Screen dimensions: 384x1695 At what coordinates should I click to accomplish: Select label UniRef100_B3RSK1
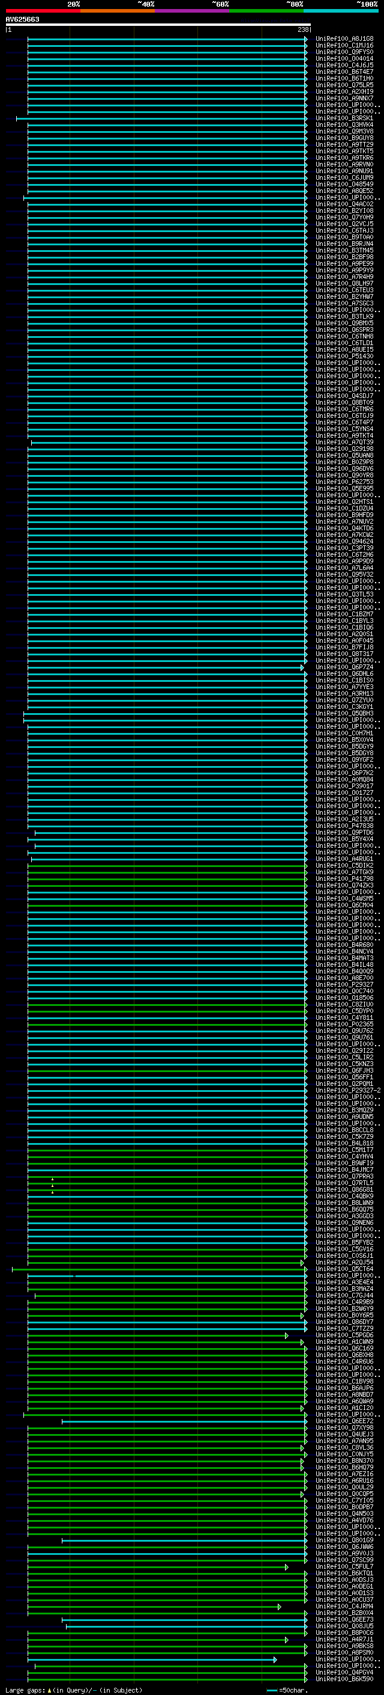(x=344, y=118)
